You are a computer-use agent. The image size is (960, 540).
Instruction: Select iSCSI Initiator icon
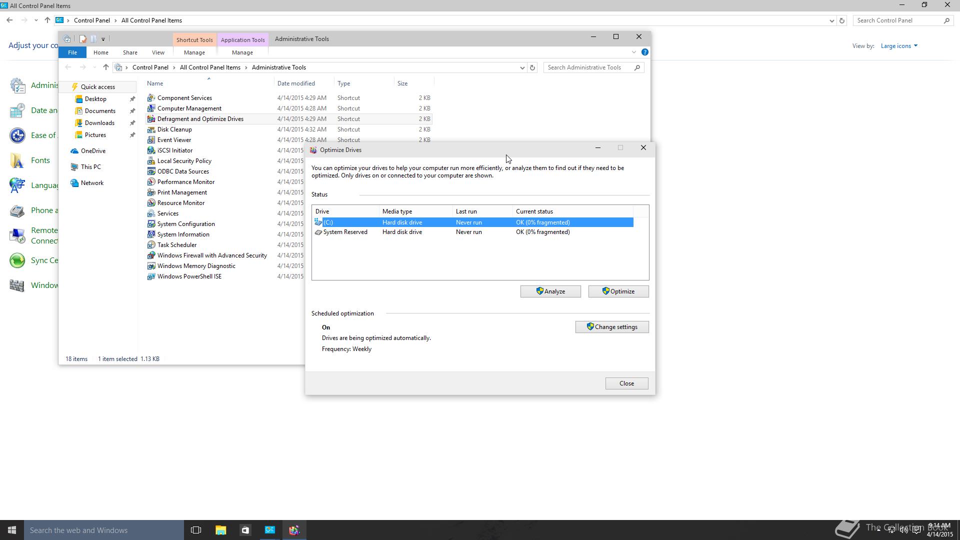pos(151,150)
